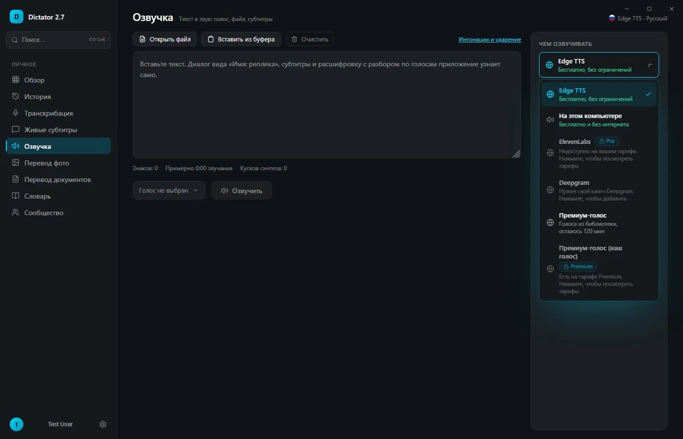Select the ElevenLabs engine option
This screenshot has width=683, height=439.
click(x=599, y=153)
